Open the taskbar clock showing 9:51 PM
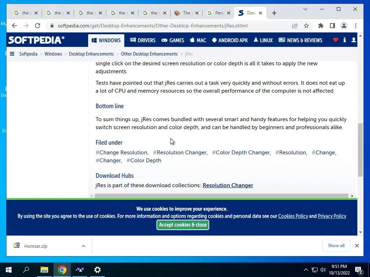Screen dimensions: 370x277 339,270
